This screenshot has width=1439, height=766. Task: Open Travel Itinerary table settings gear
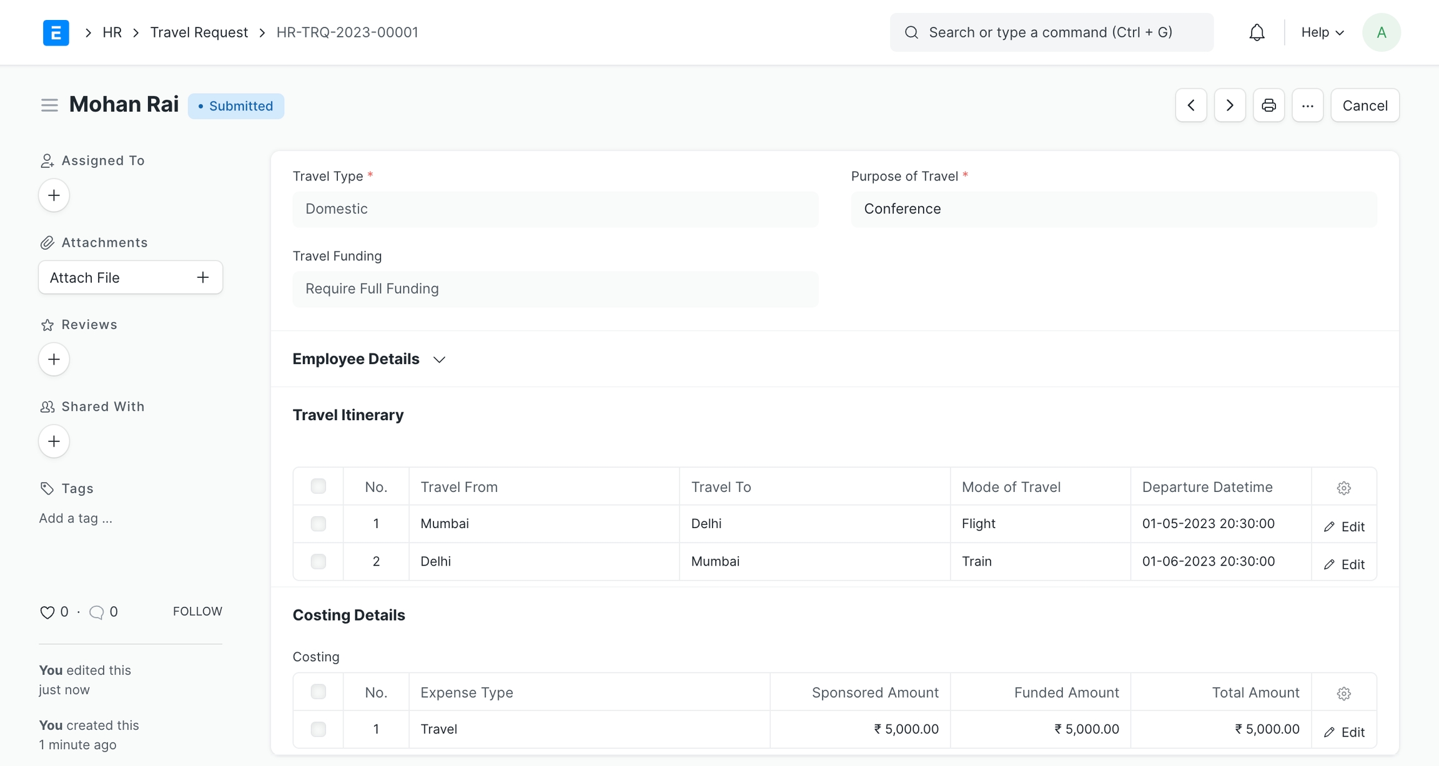1344,488
